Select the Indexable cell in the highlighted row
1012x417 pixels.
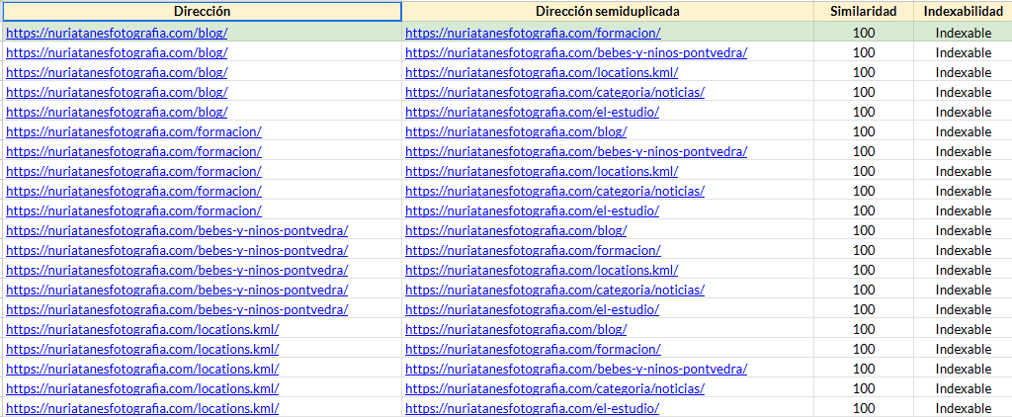pyautogui.click(x=963, y=33)
